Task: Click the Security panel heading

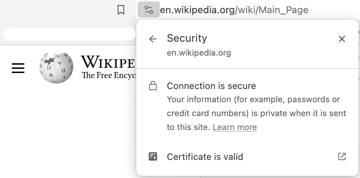Action: pyautogui.click(x=187, y=38)
